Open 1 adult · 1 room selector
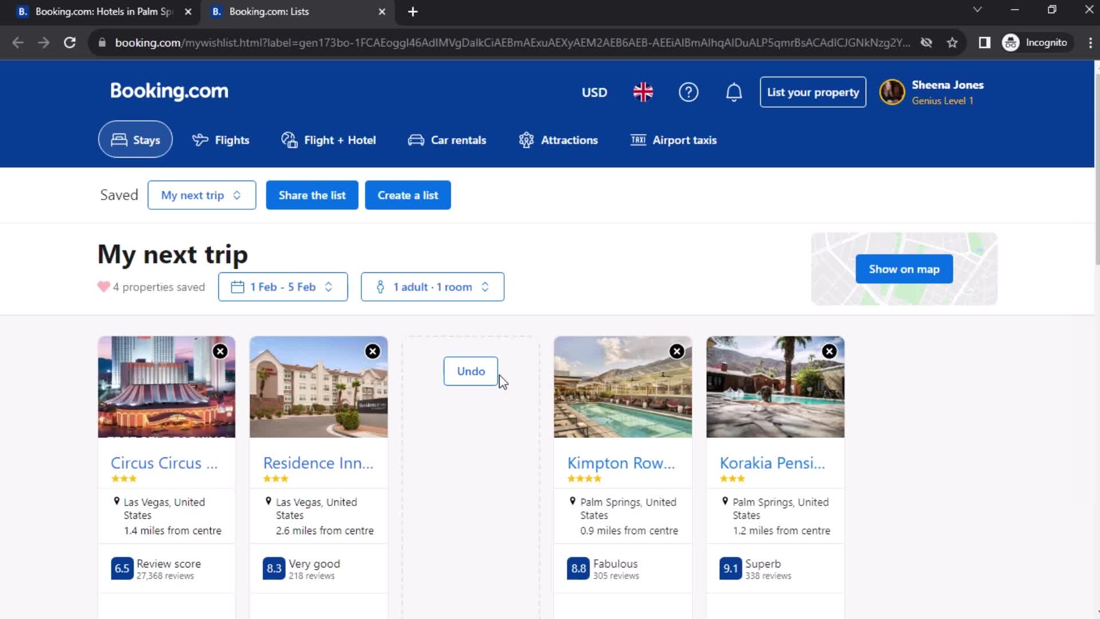The width and height of the screenshot is (1100, 619). (433, 287)
